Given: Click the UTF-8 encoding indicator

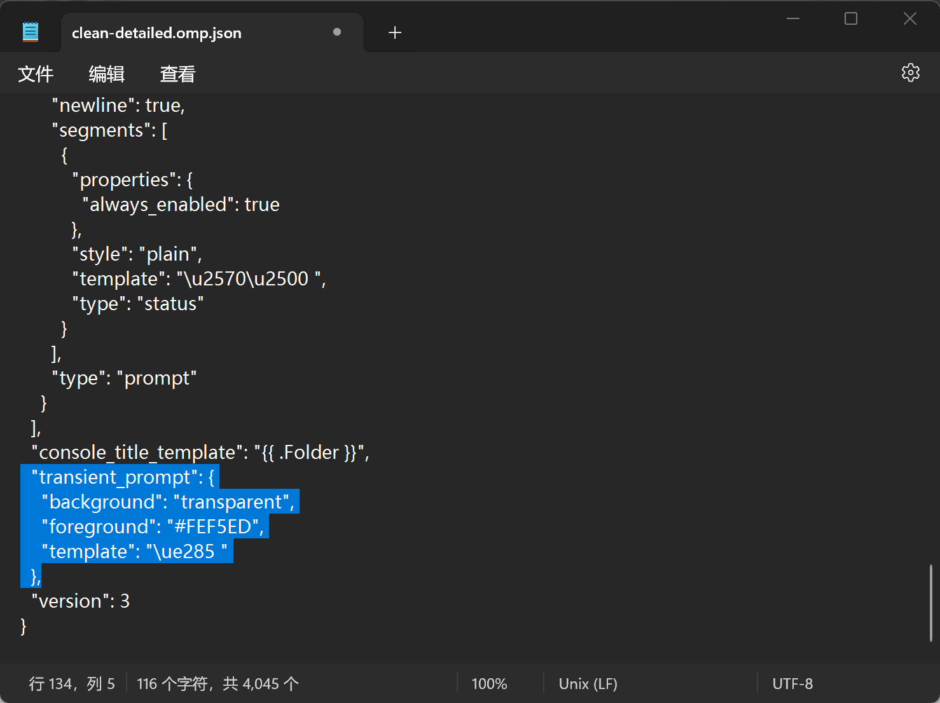Looking at the screenshot, I should tap(792, 684).
